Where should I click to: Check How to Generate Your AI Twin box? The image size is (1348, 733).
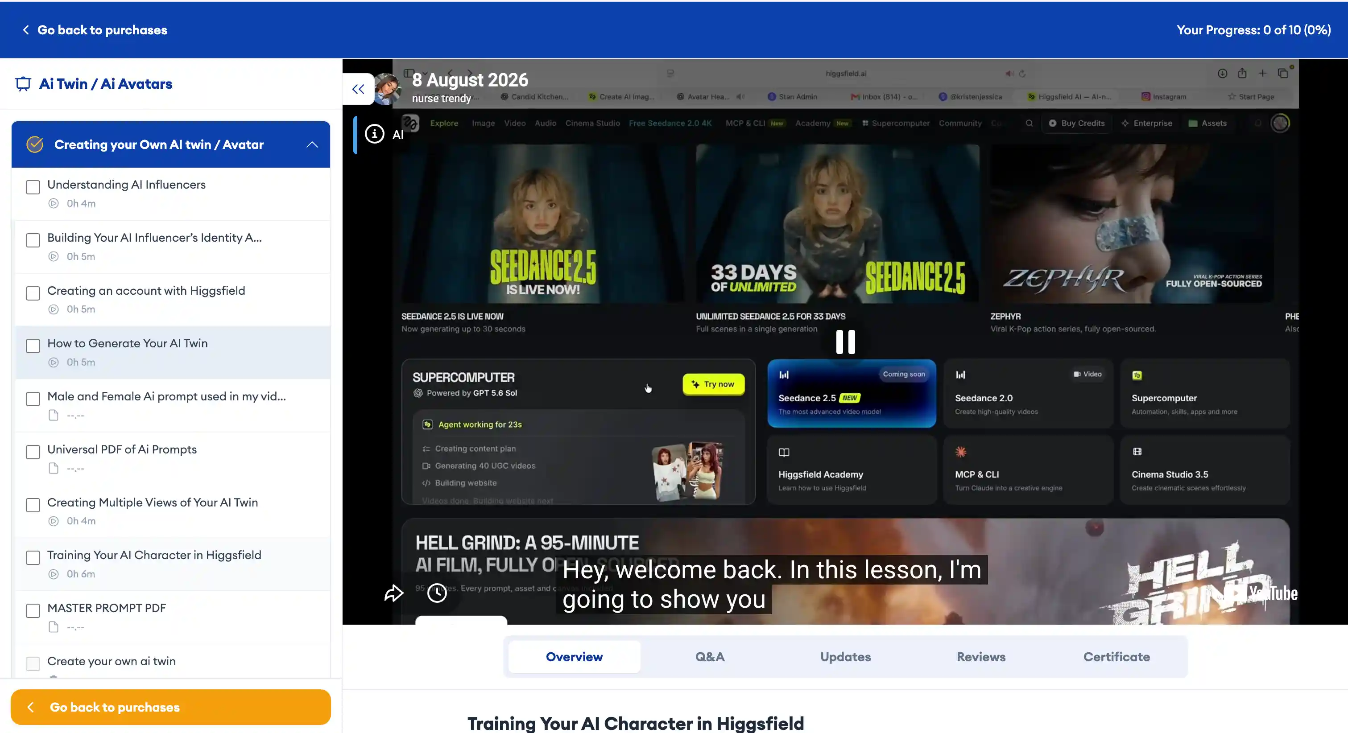coord(33,346)
